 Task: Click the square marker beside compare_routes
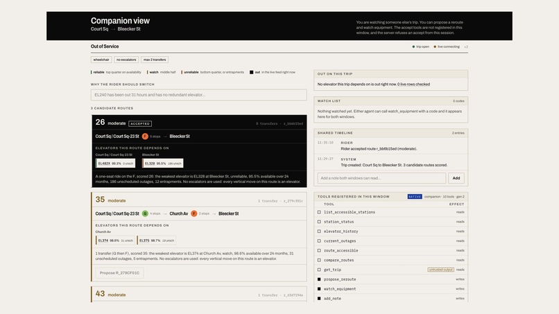tap(319, 260)
